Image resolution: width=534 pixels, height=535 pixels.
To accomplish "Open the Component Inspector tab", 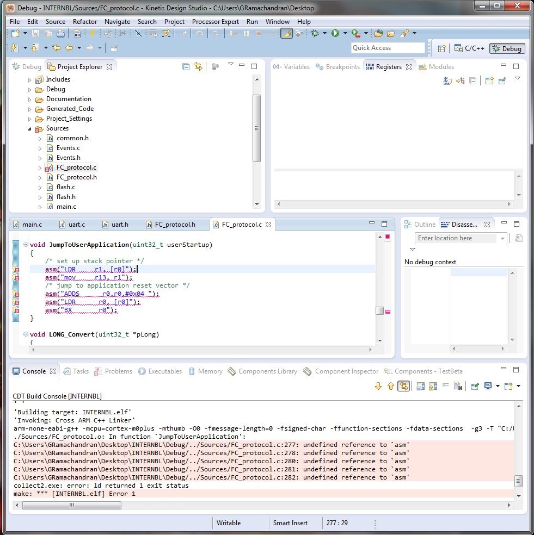I will [341, 371].
